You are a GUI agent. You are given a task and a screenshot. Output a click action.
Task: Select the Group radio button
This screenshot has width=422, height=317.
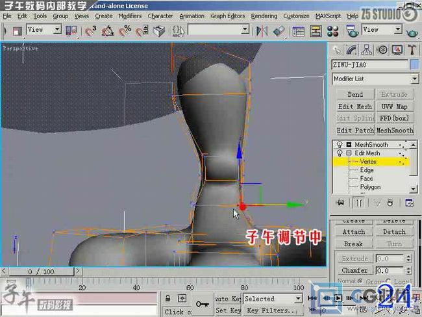(x=388, y=281)
